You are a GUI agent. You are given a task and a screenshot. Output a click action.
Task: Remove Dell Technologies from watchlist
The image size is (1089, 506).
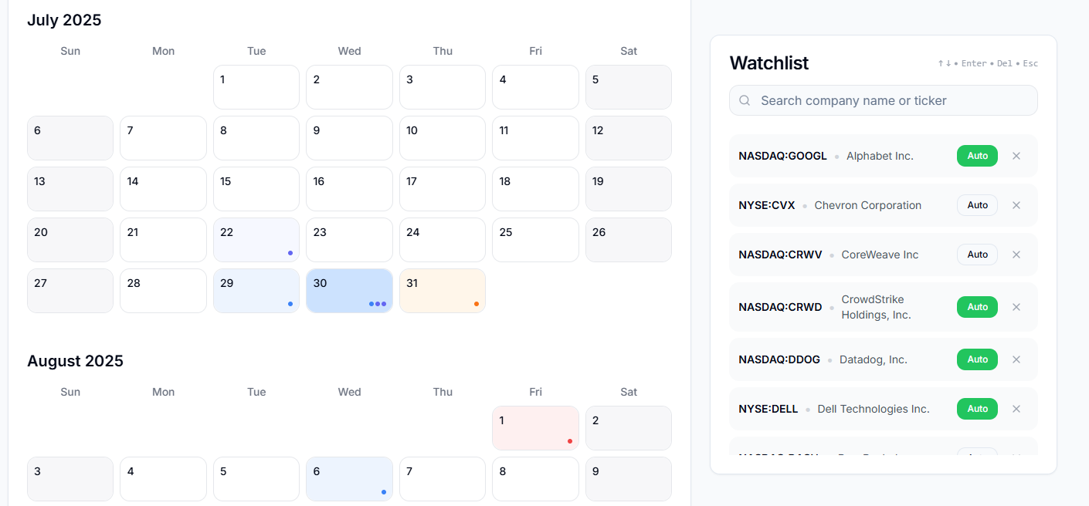click(x=1016, y=409)
